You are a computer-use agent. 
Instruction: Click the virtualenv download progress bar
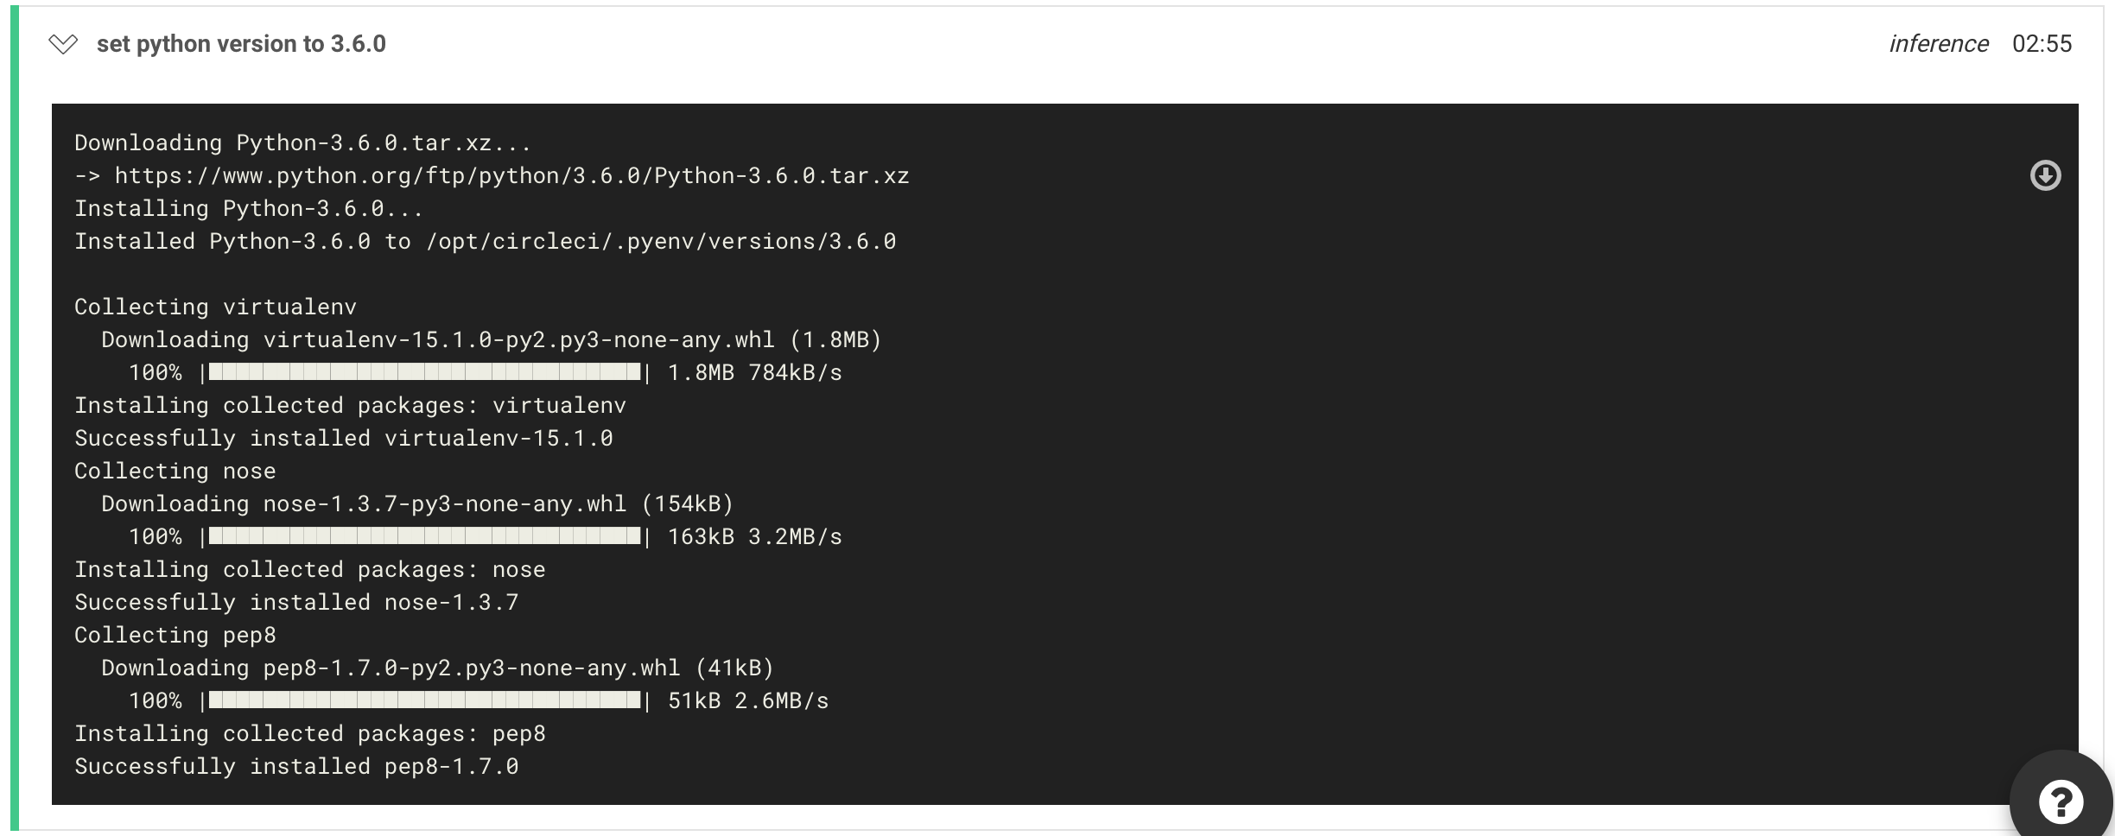click(424, 372)
